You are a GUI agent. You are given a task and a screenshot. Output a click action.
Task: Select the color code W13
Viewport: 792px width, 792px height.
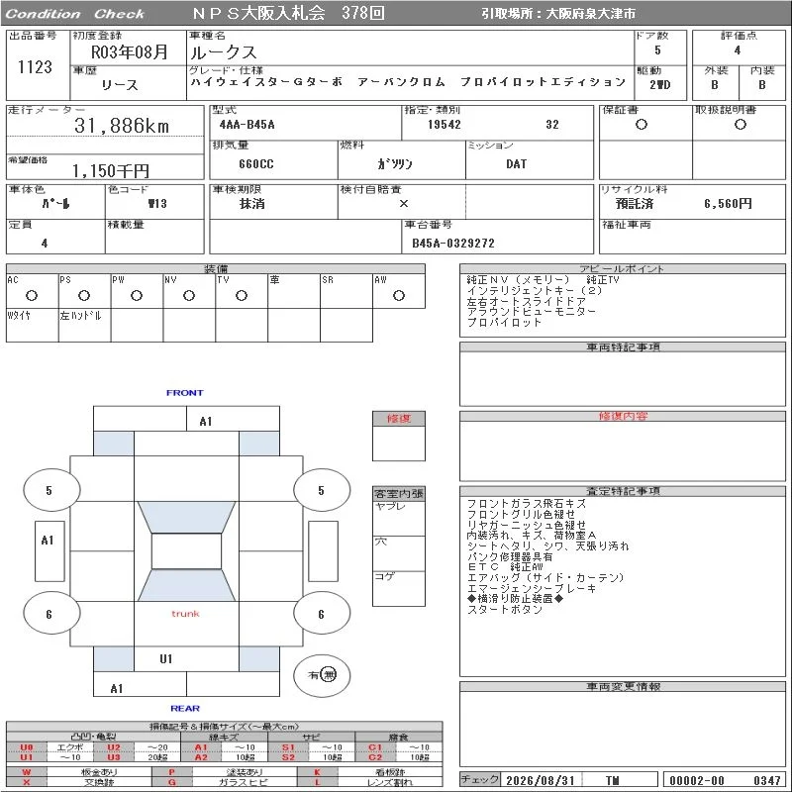157,204
